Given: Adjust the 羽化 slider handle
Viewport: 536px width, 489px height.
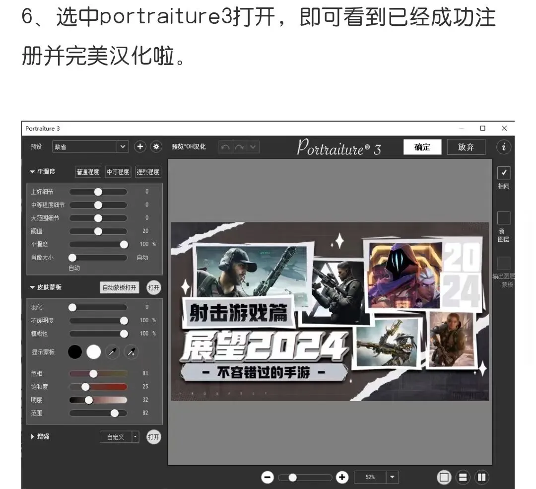Looking at the screenshot, I should click(x=72, y=307).
